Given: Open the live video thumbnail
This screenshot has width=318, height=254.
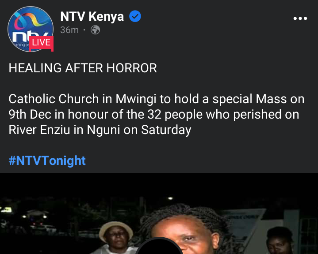Looking at the screenshot, I should point(159,213).
